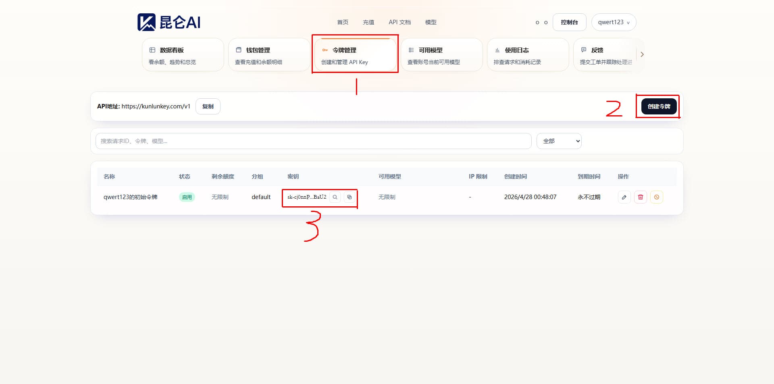This screenshot has height=384, width=774.
Task: Click 复制 to copy the API address
Action: [x=208, y=106]
